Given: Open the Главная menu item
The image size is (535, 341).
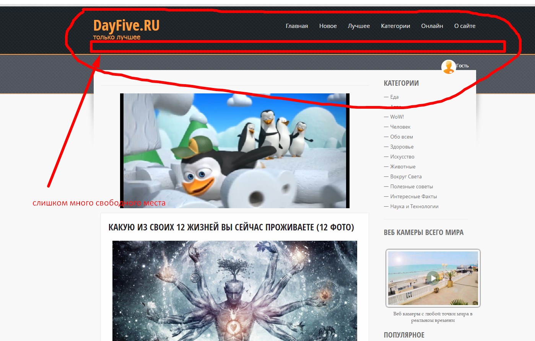Looking at the screenshot, I should [x=297, y=26].
